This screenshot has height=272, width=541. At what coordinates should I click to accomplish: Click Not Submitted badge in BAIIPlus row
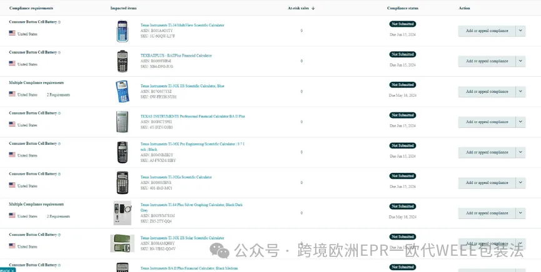403,54
